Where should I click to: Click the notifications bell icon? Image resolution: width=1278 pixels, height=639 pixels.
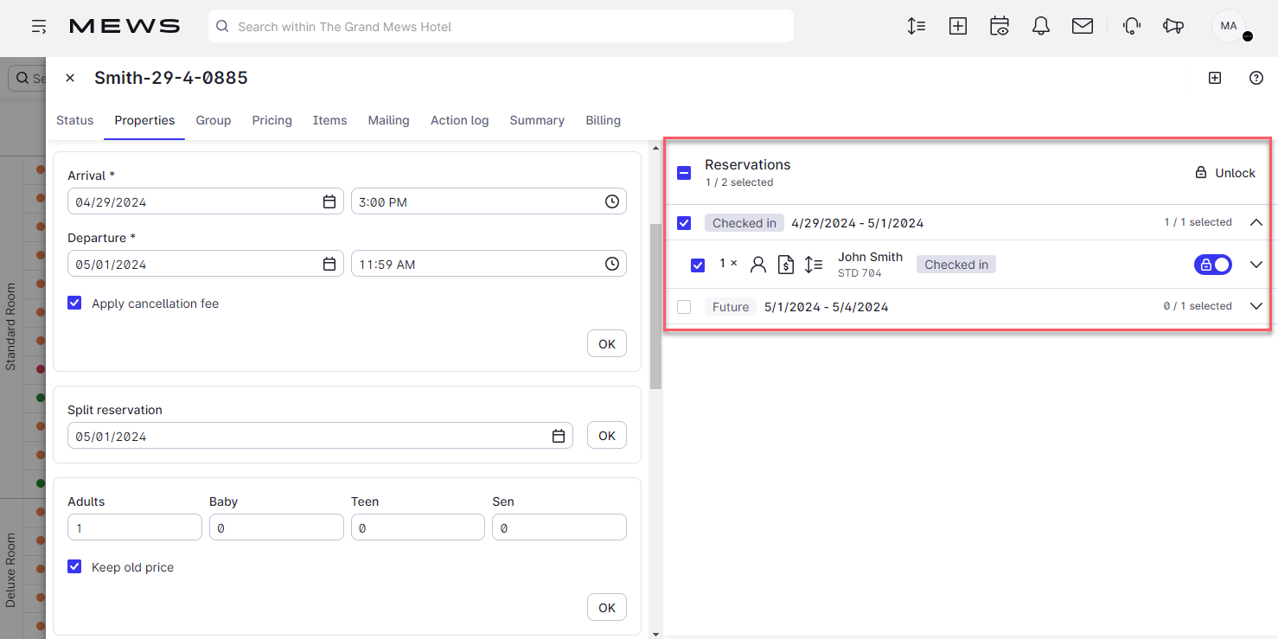coord(1041,27)
